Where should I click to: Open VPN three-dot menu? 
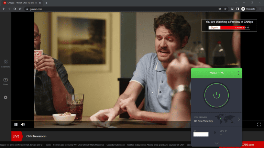pos(238,73)
